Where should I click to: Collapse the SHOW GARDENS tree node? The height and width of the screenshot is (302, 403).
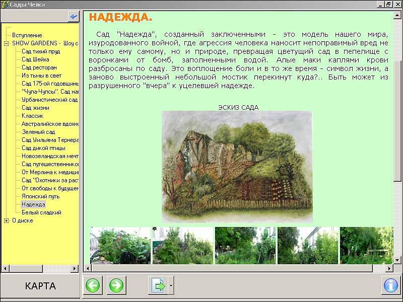[x=6, y=43]
